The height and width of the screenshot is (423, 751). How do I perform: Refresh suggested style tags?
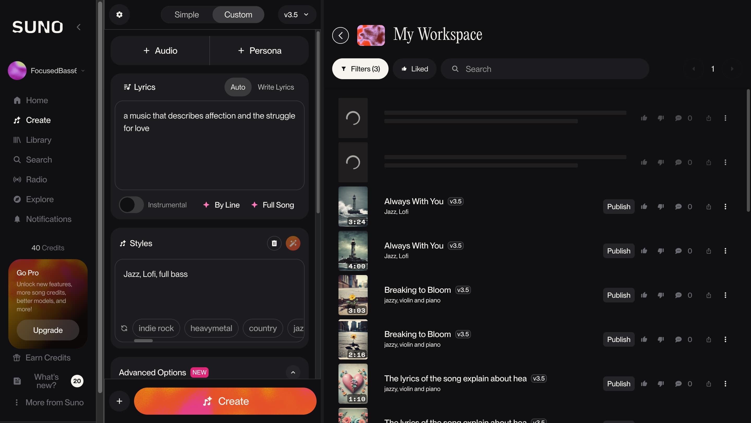[x=124, y=328]
